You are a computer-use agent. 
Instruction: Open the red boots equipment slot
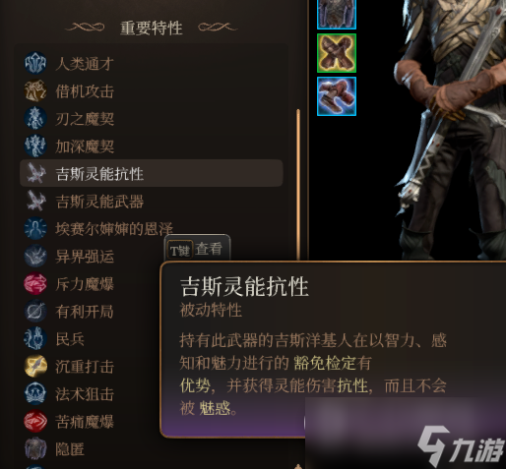click(x=337, y=96)
